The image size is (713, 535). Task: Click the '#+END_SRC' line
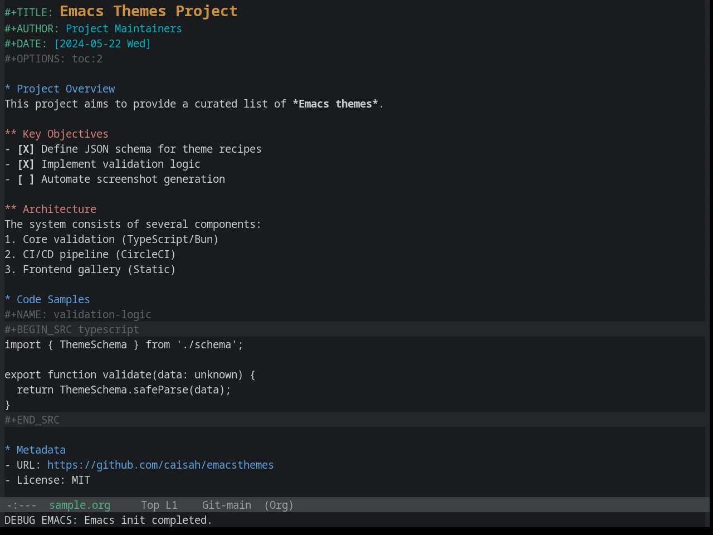pyautogui.click(x=32, y=420)
